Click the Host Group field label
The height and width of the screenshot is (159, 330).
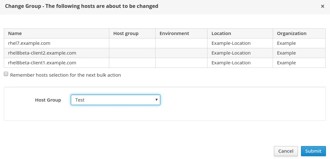(48, 100)
